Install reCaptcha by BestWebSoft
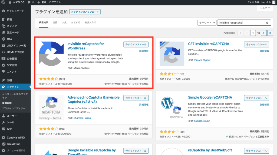 (256, 151)
